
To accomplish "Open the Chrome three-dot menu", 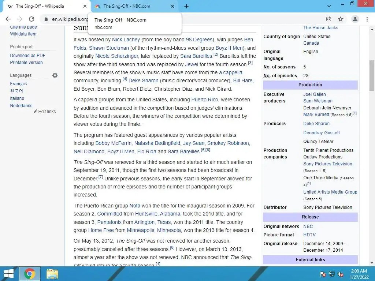I will (367, 19).
